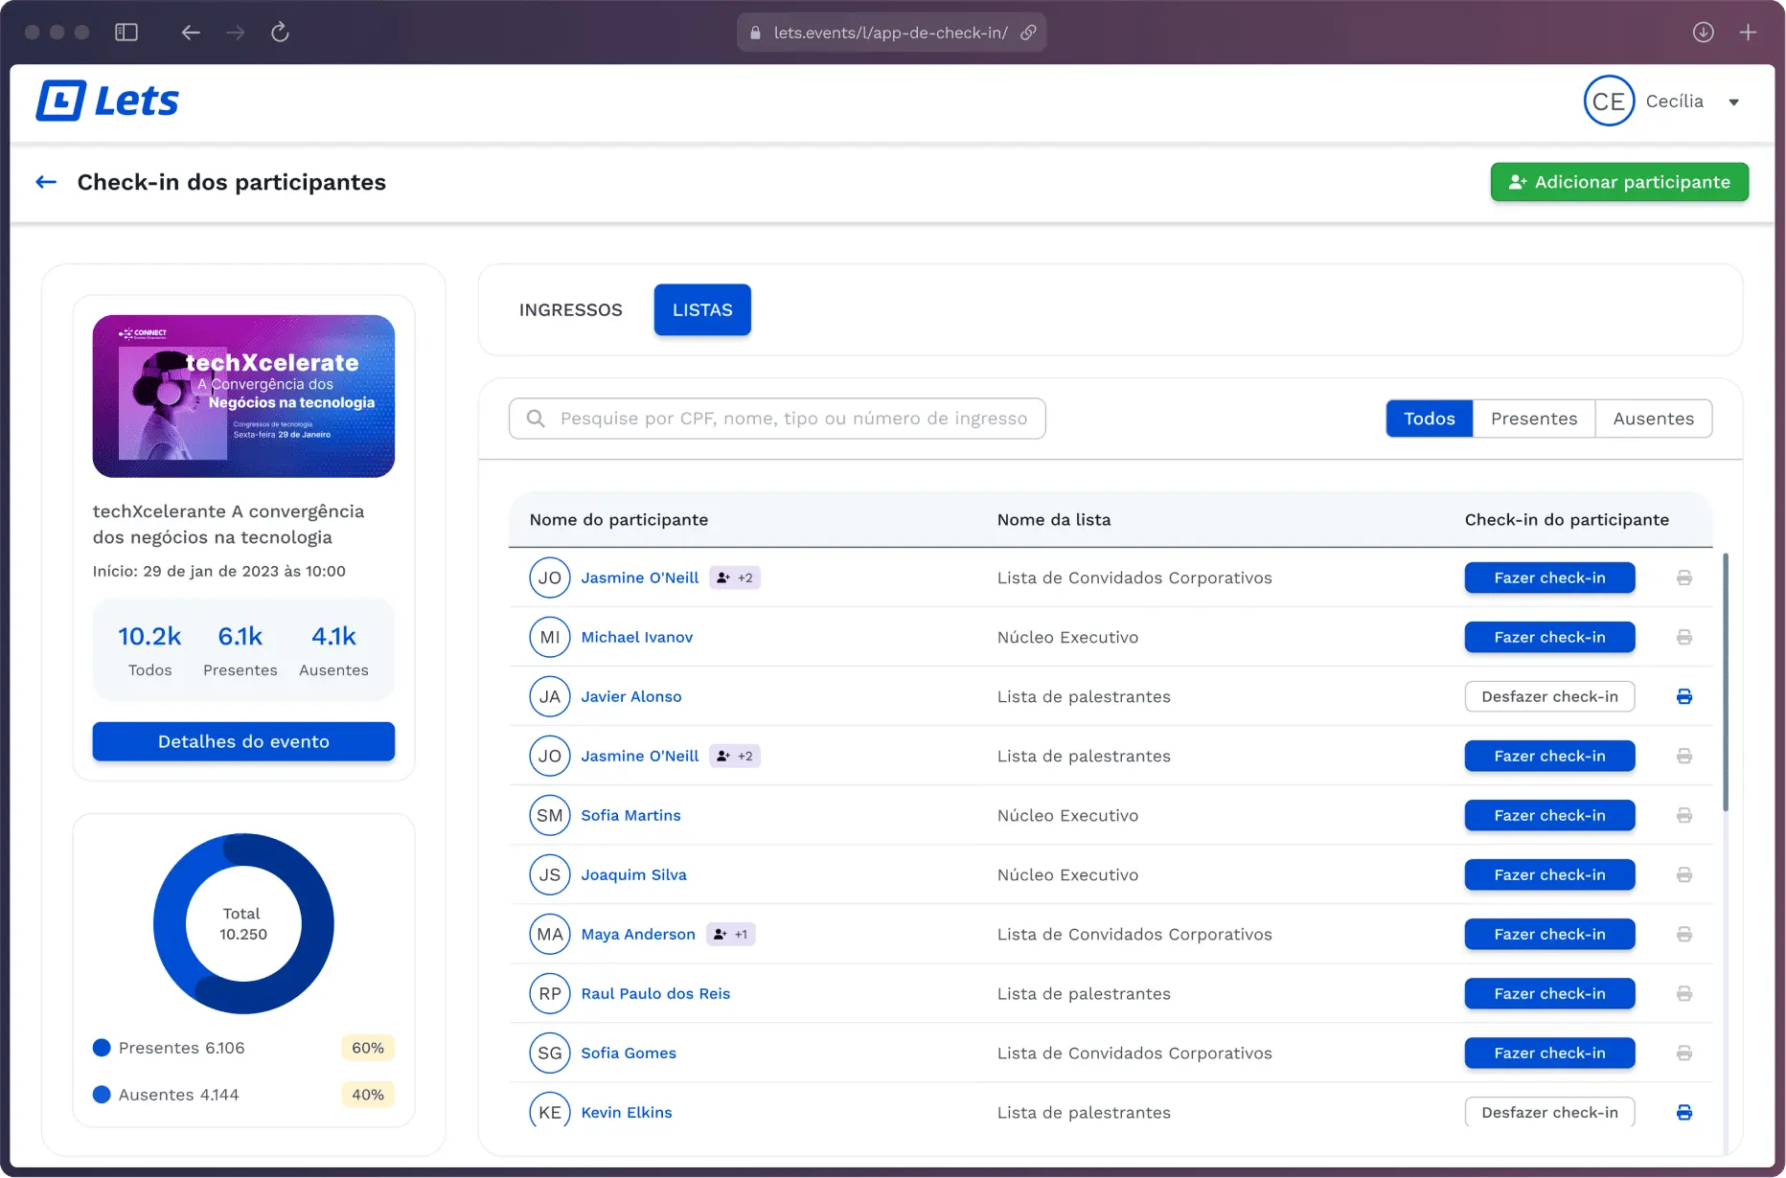1786x1178 pixels.
Task: Expand the Cecília account dropdown arrow
Action: 1733,102
